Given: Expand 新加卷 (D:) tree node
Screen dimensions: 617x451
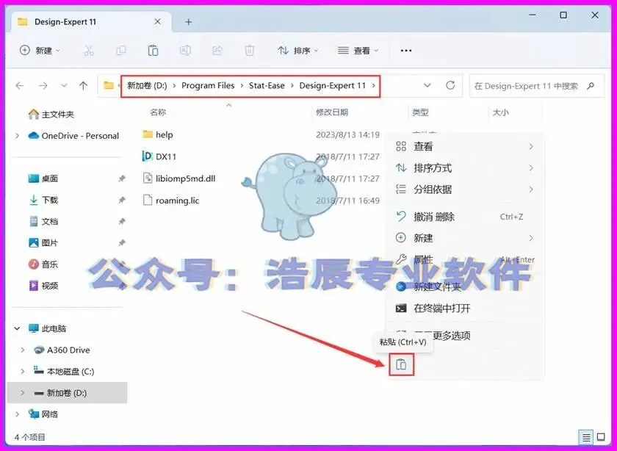Looking at the screenshot, I should (x=23, y=393).
